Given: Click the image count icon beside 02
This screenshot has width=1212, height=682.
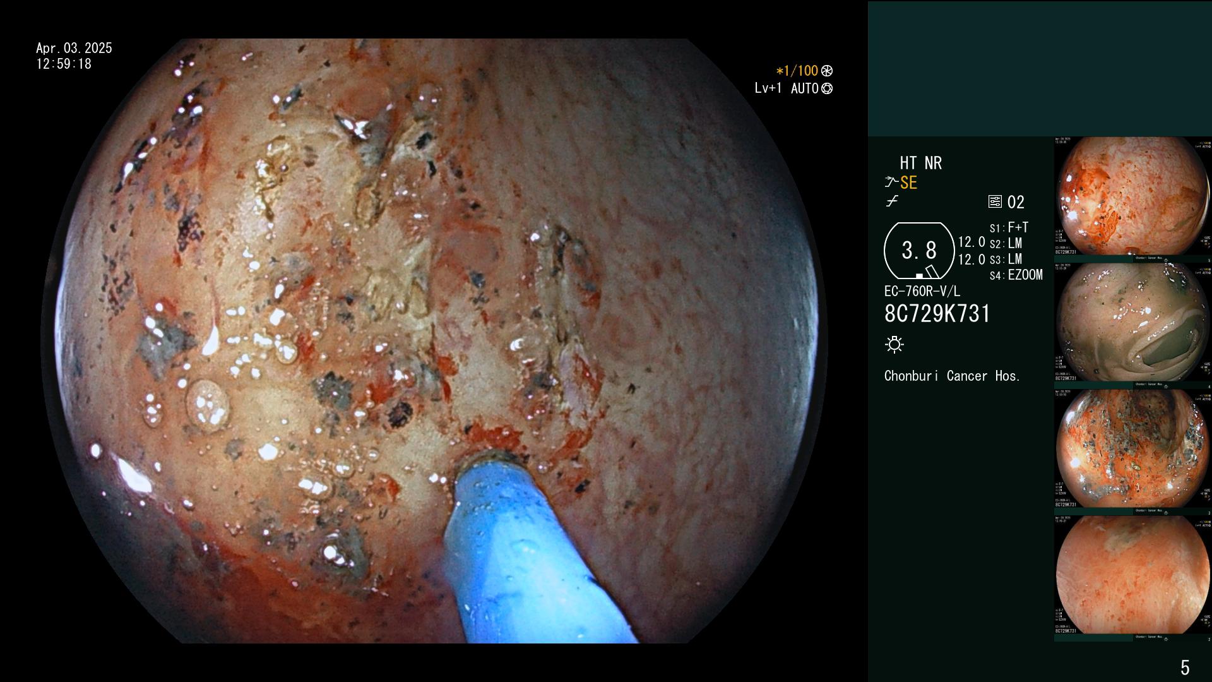Looking at the screenshot, I should [995, 202].
